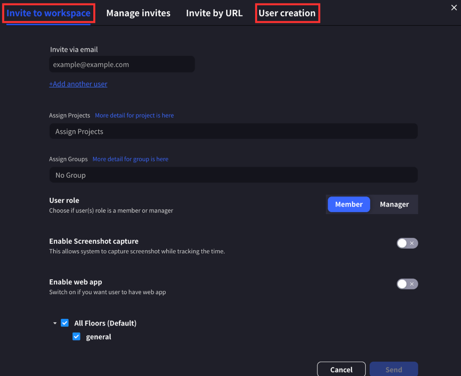The width and height of the screenshot is (461, 376).
Task: Click +Add another user link
Action: tap(78, 84)
